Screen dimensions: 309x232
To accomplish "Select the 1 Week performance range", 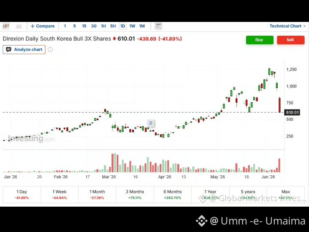I will pyautogui.click(x=59, y=195).
